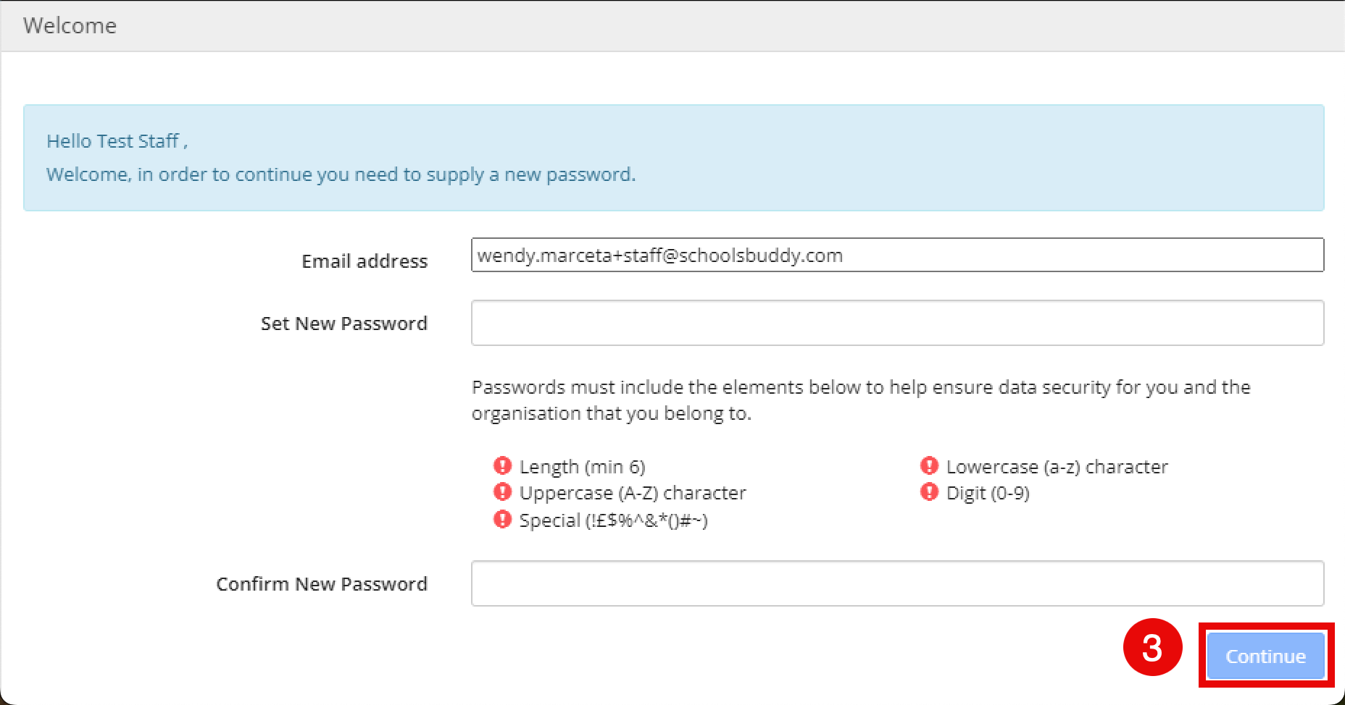Click the Hello Test Staff greeting
Screen dimensions: 1345x705
click(x=117, y=141)
